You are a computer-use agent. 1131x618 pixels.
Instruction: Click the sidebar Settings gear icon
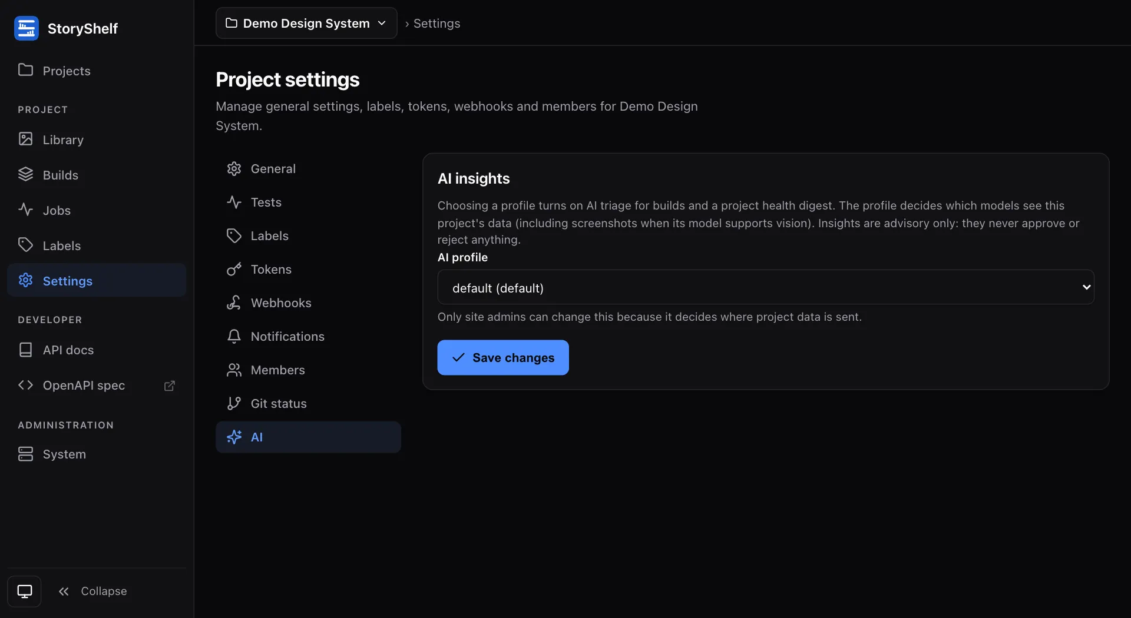click(x=25, y=280)
